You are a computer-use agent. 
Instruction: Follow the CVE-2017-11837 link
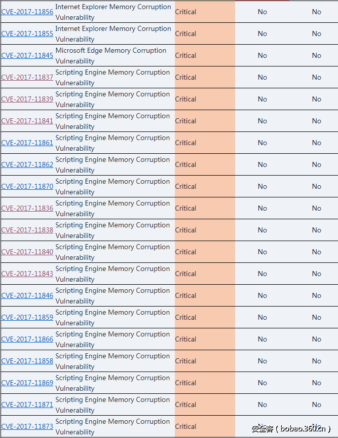27,78
